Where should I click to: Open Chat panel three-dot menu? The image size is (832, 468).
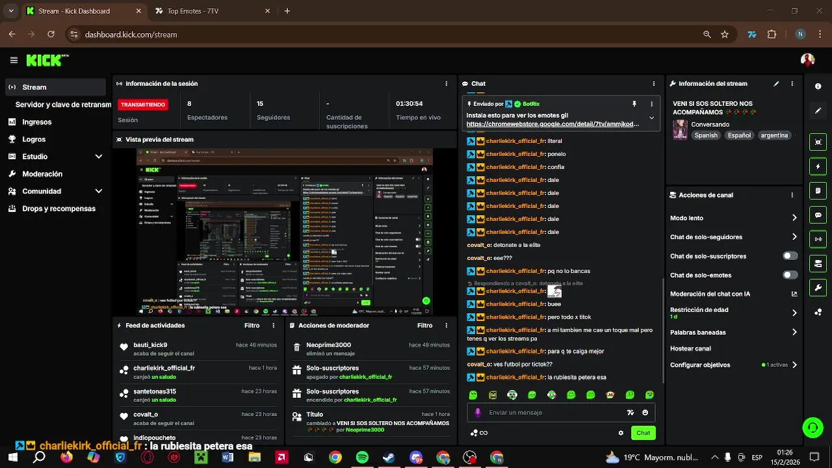point(653,84)
